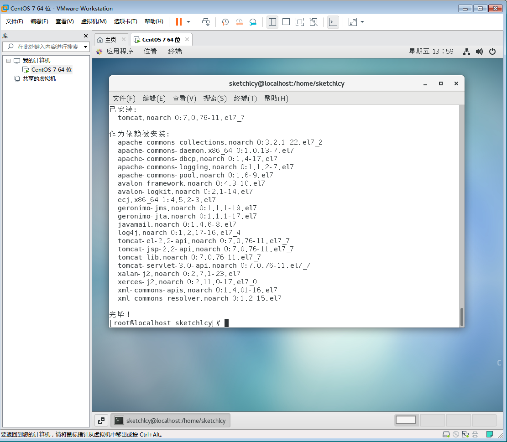Click the CD/DVD device icon in status bar

455,435
